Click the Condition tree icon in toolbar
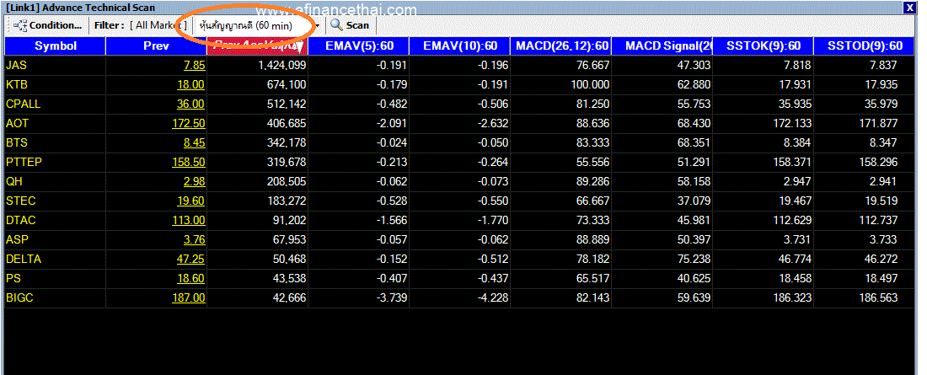927x375 pixels. (x=20, y=25)
